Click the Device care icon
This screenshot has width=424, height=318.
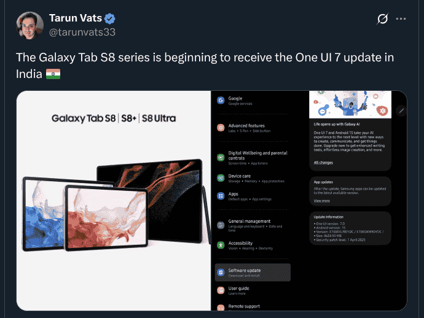(x=221, y=178)
